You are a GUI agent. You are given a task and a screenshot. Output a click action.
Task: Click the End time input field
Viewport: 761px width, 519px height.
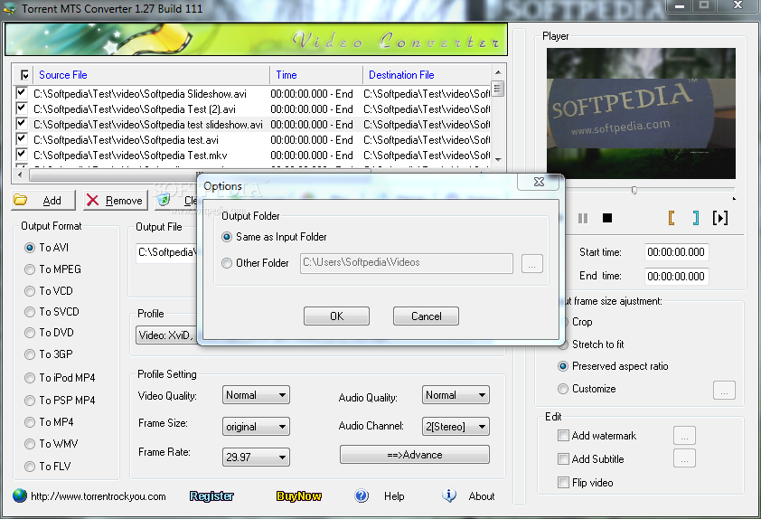pyautogui.click(x=676, y=277)
